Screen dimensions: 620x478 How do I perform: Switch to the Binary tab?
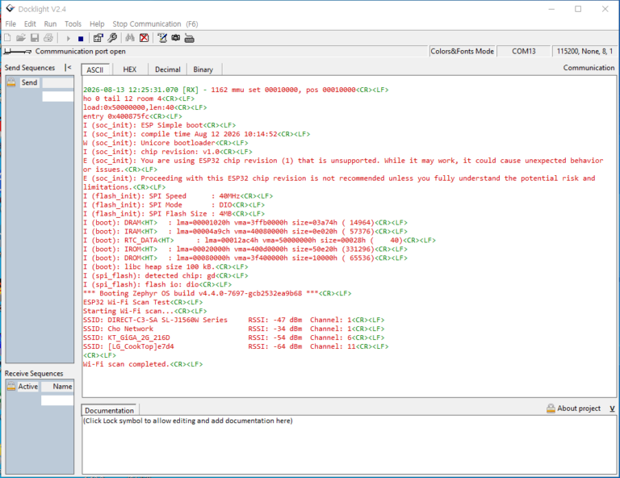coord(203,69)
